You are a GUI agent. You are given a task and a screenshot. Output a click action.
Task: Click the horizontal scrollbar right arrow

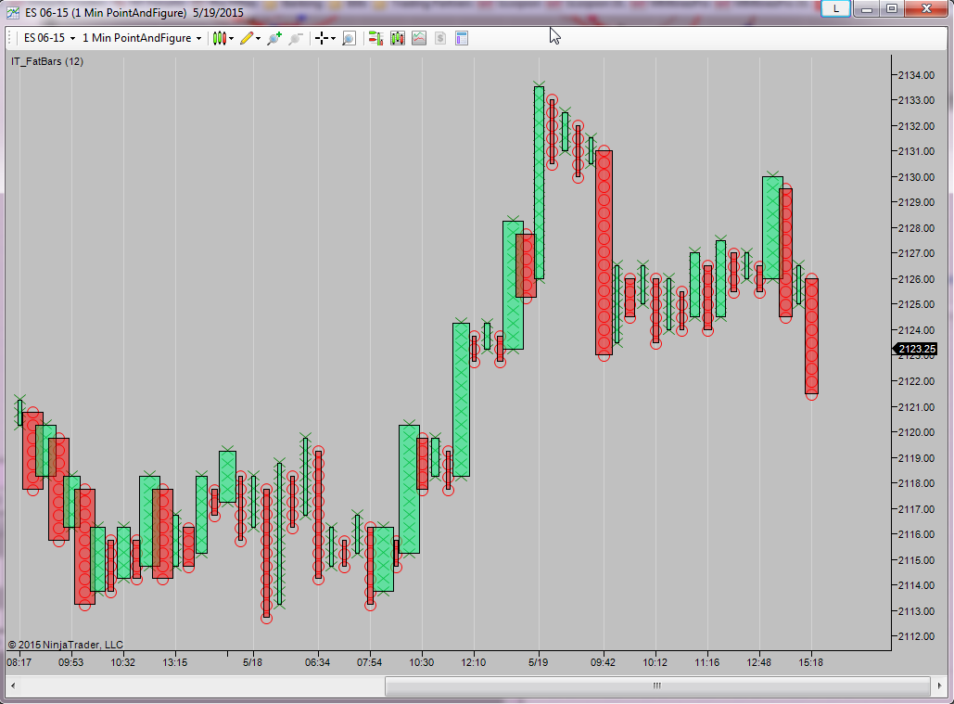941,685
